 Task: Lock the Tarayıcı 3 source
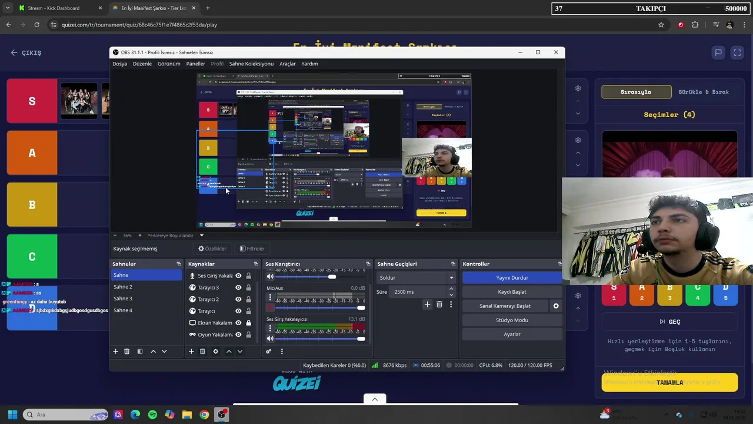[248, 287]
